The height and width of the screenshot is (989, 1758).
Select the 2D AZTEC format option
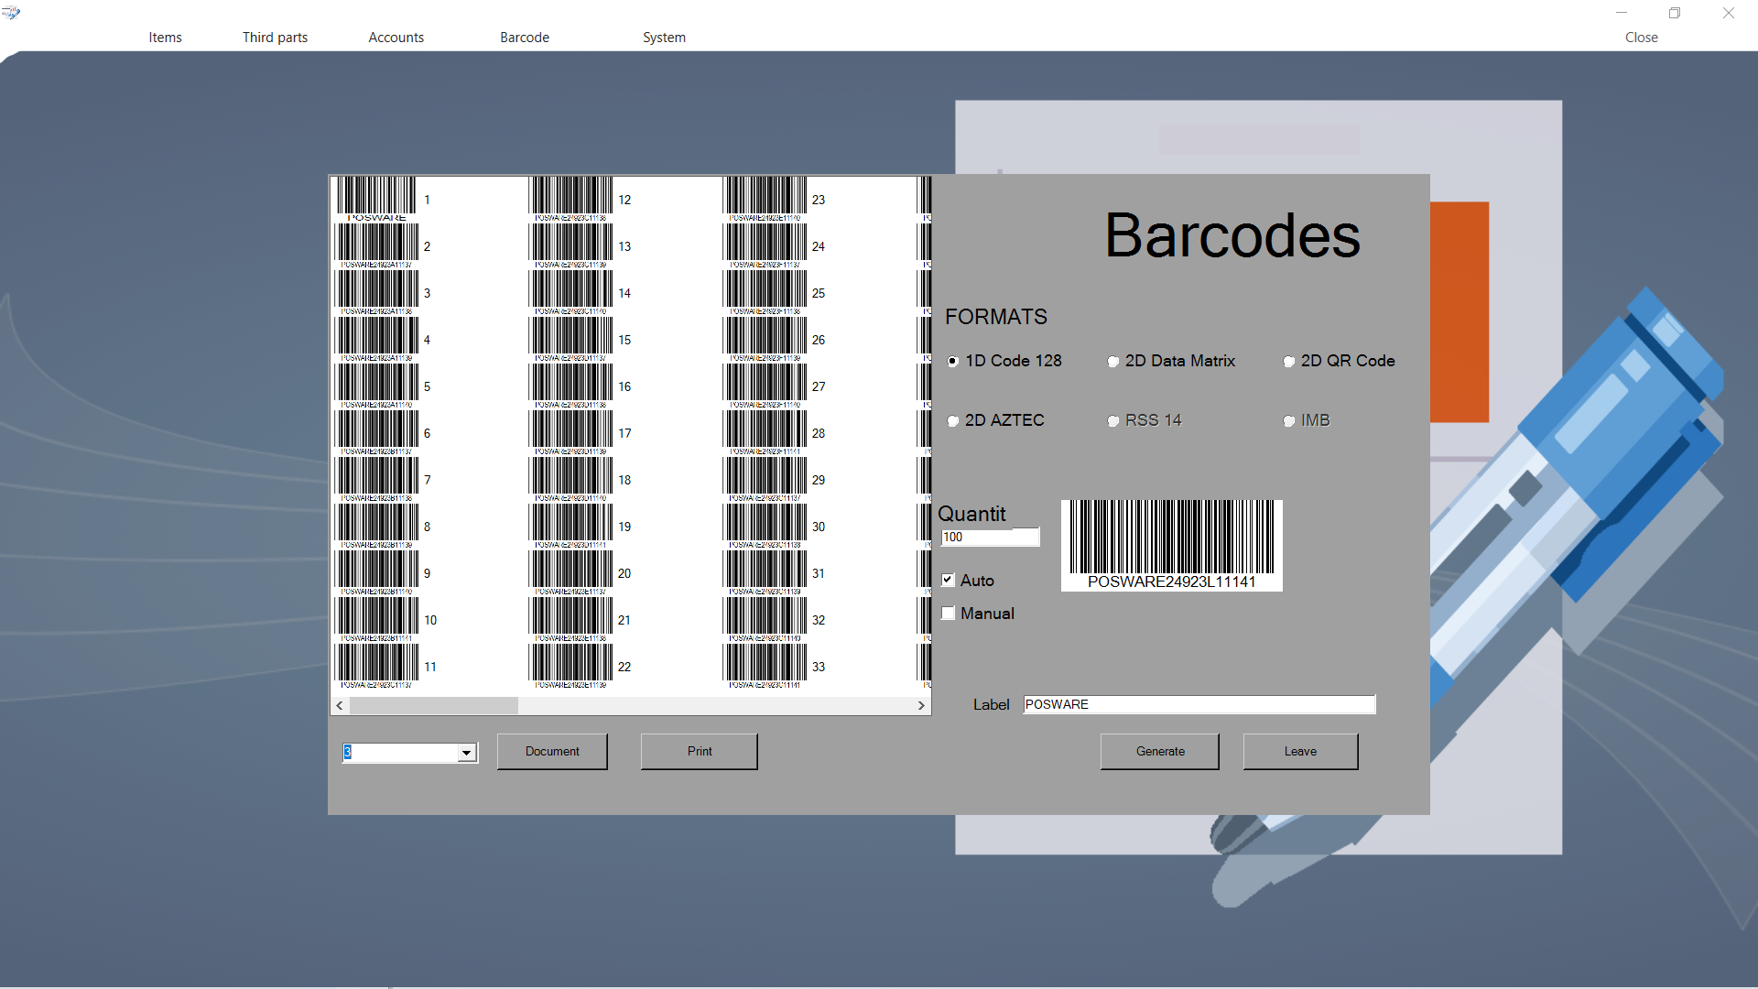[953, 421]
